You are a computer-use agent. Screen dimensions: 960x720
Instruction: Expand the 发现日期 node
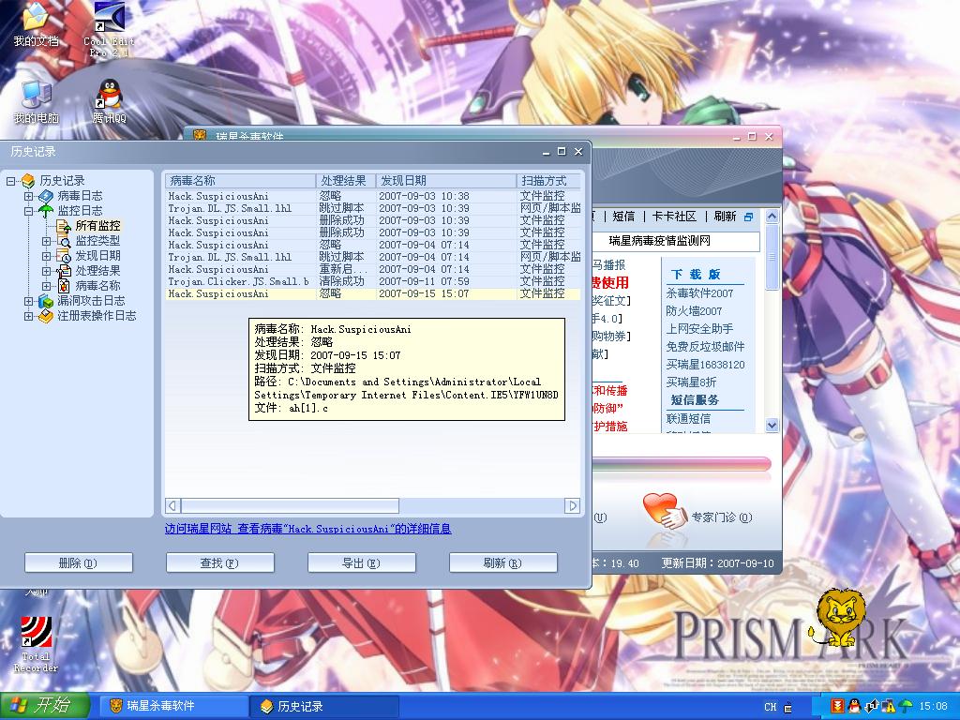pos(47,256)
